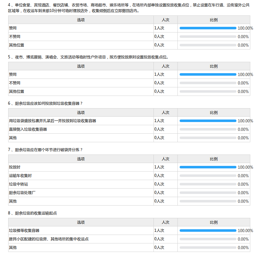Click the 1人次 count beside 投放时
Viewport: 255px width, 257px height.
pyautogui.click(x=159, y=167)
